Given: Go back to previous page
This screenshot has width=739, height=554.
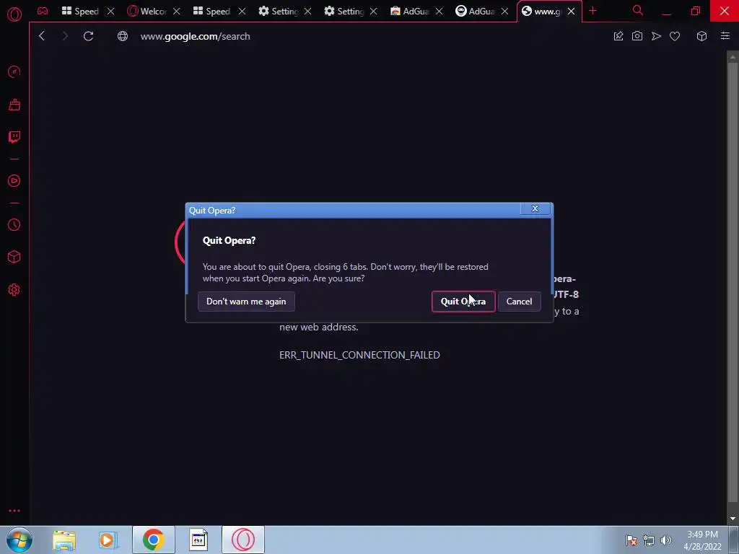Looking at the screenshot, I should pos(41,36).
